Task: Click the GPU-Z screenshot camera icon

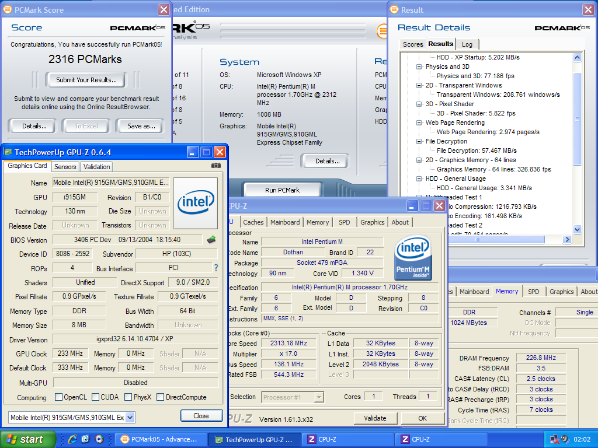Action: pyautogui.click(x=216, y=166)
